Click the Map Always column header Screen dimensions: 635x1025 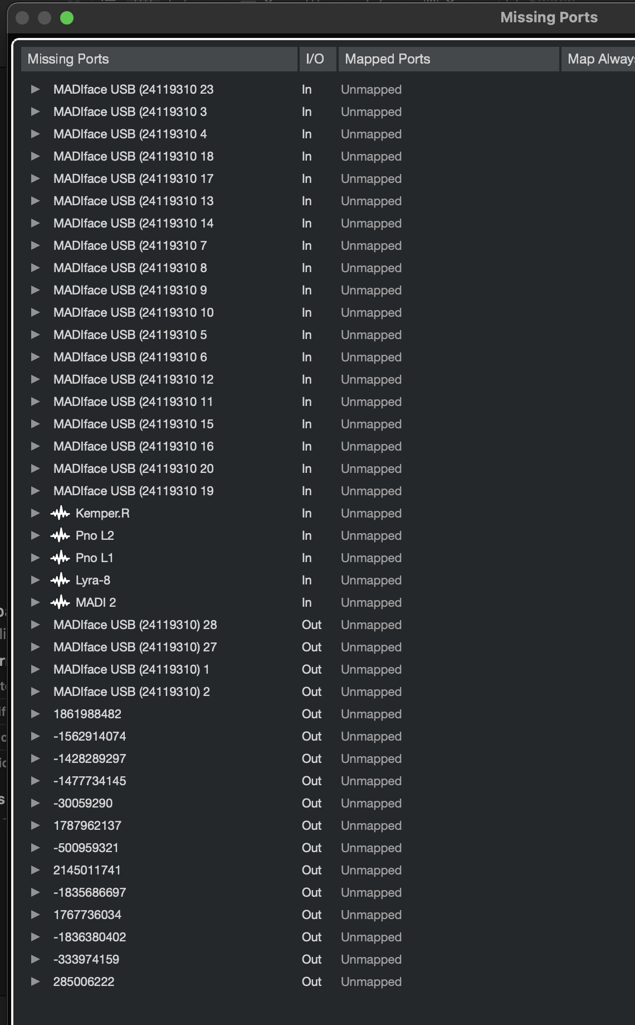click(x=598, y=59)
